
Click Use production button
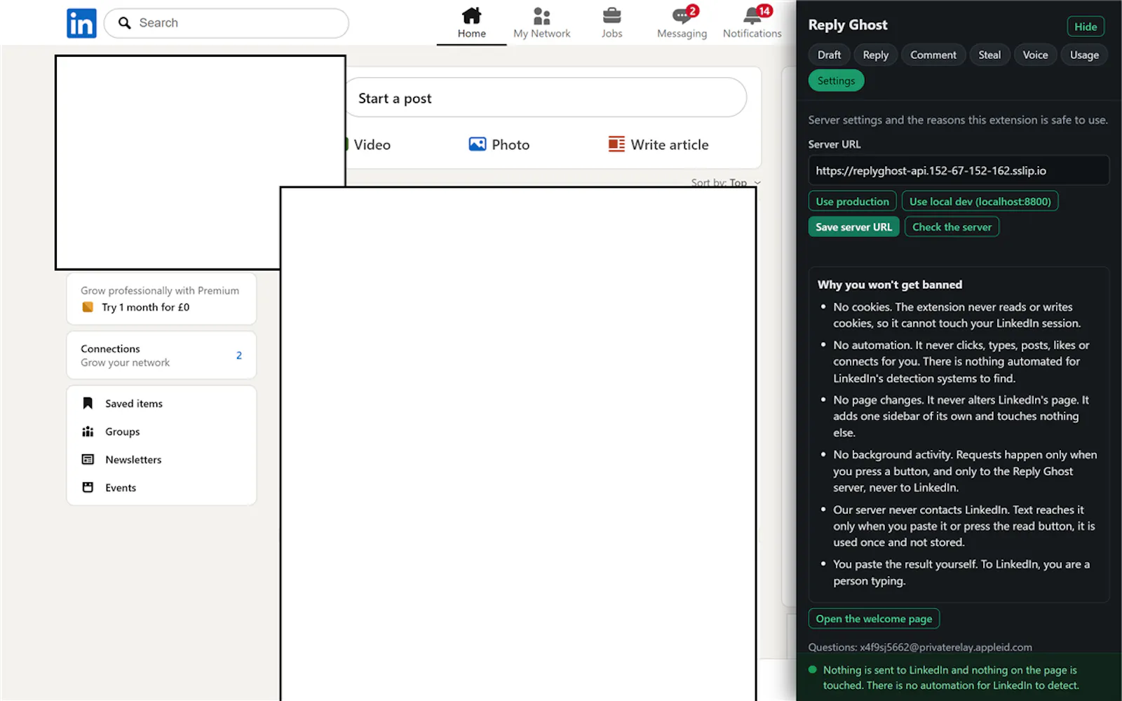coord(852,201)
